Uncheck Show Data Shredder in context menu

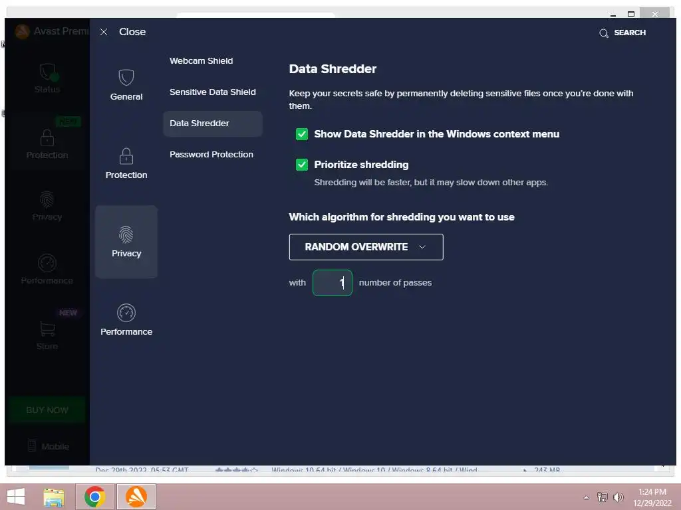[x=302, y=134]
